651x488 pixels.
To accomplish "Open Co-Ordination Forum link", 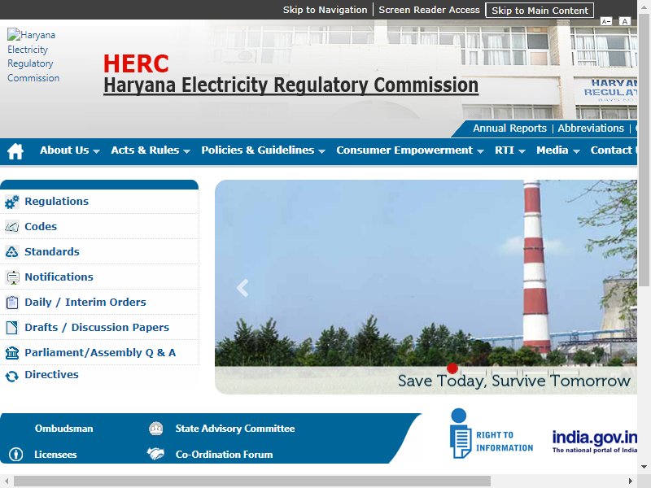I will point(225,455).
